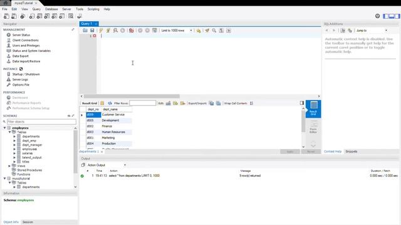Toggle Wrap Cell Content icon
The height and width of the screenshot is (225, 401).
(x=251, y=103)
